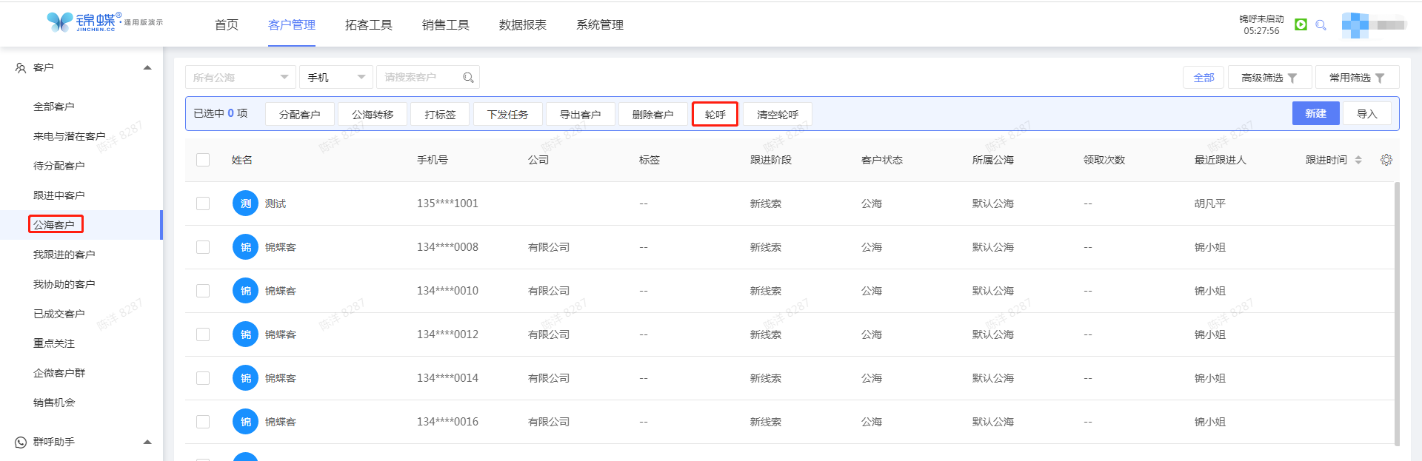The height and width of the screenshot is (461, 1422).
Task: Check the row with phone 134****0010
Action: pyautogui.click(x=203, y=291)
